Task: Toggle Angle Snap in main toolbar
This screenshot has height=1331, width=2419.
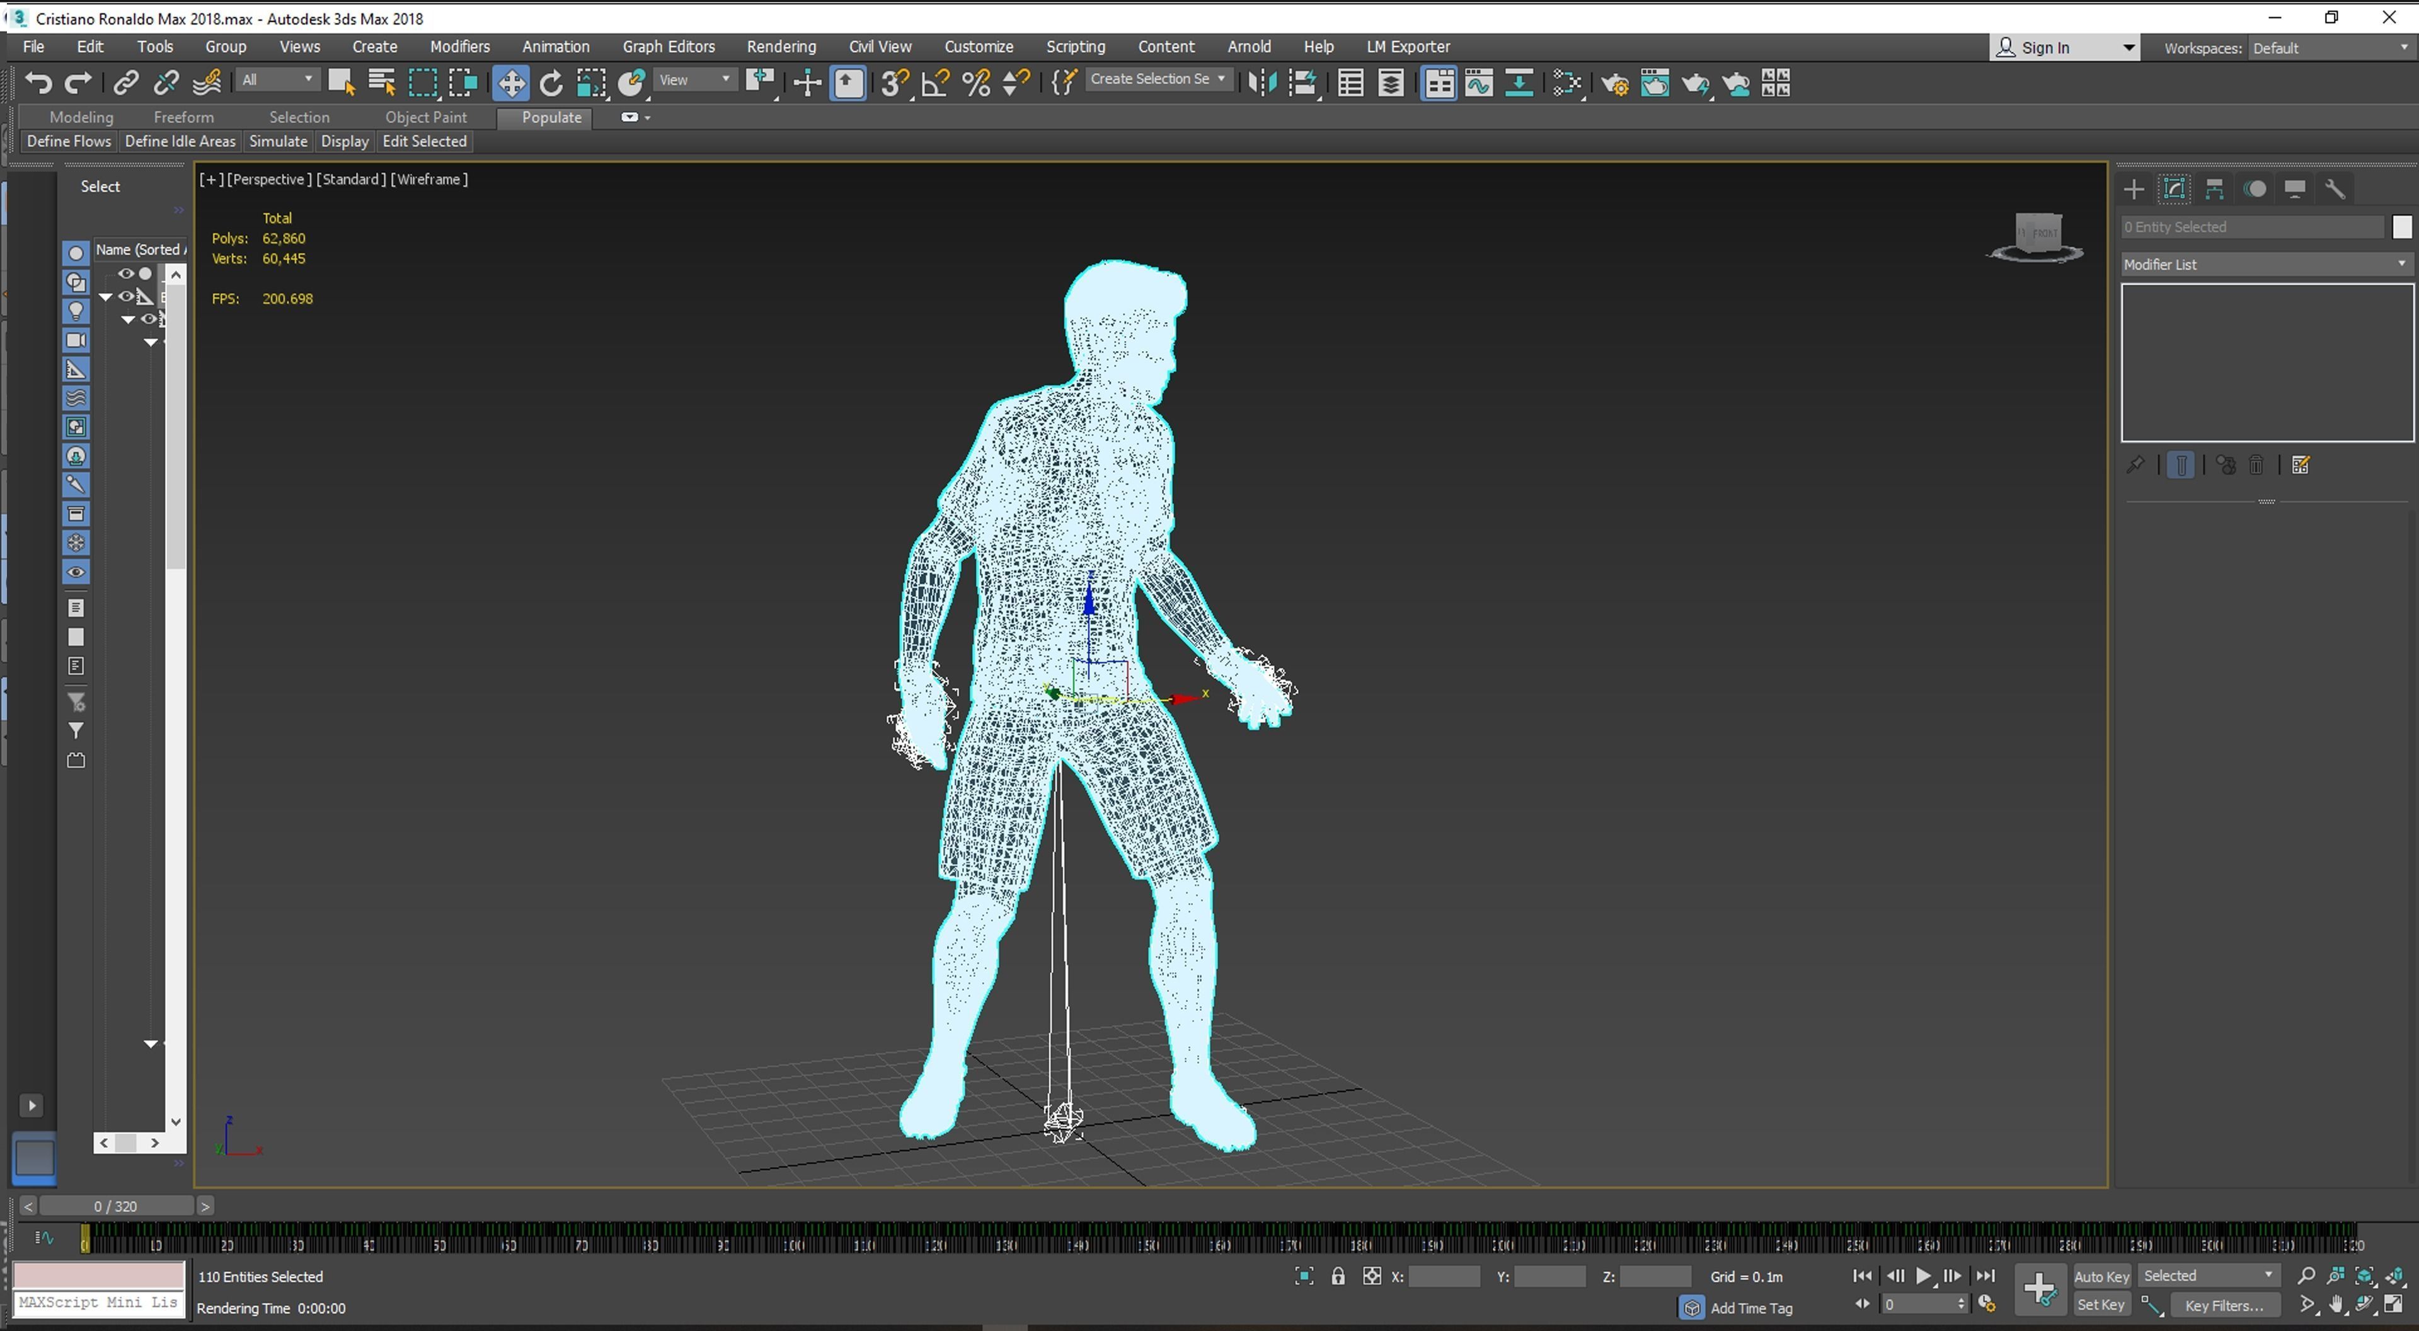Action: click(935, 84)
